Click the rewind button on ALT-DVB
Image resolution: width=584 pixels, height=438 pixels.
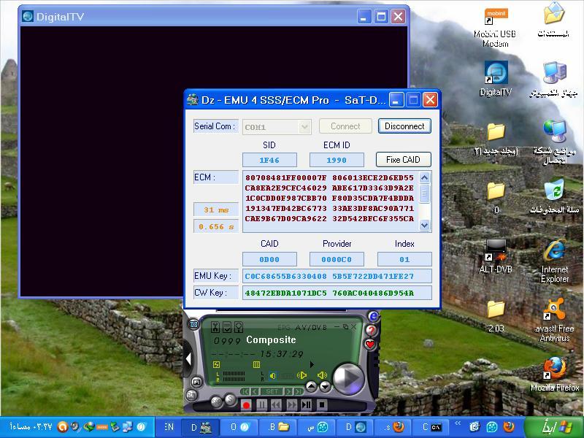[276, 405]
